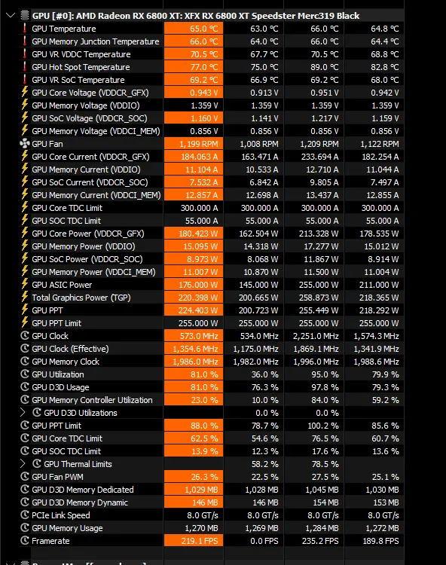The image size is (446, 565).
Task: Click maximum GPU SoC Voltage 1.217 V
Action: (325, 118)
